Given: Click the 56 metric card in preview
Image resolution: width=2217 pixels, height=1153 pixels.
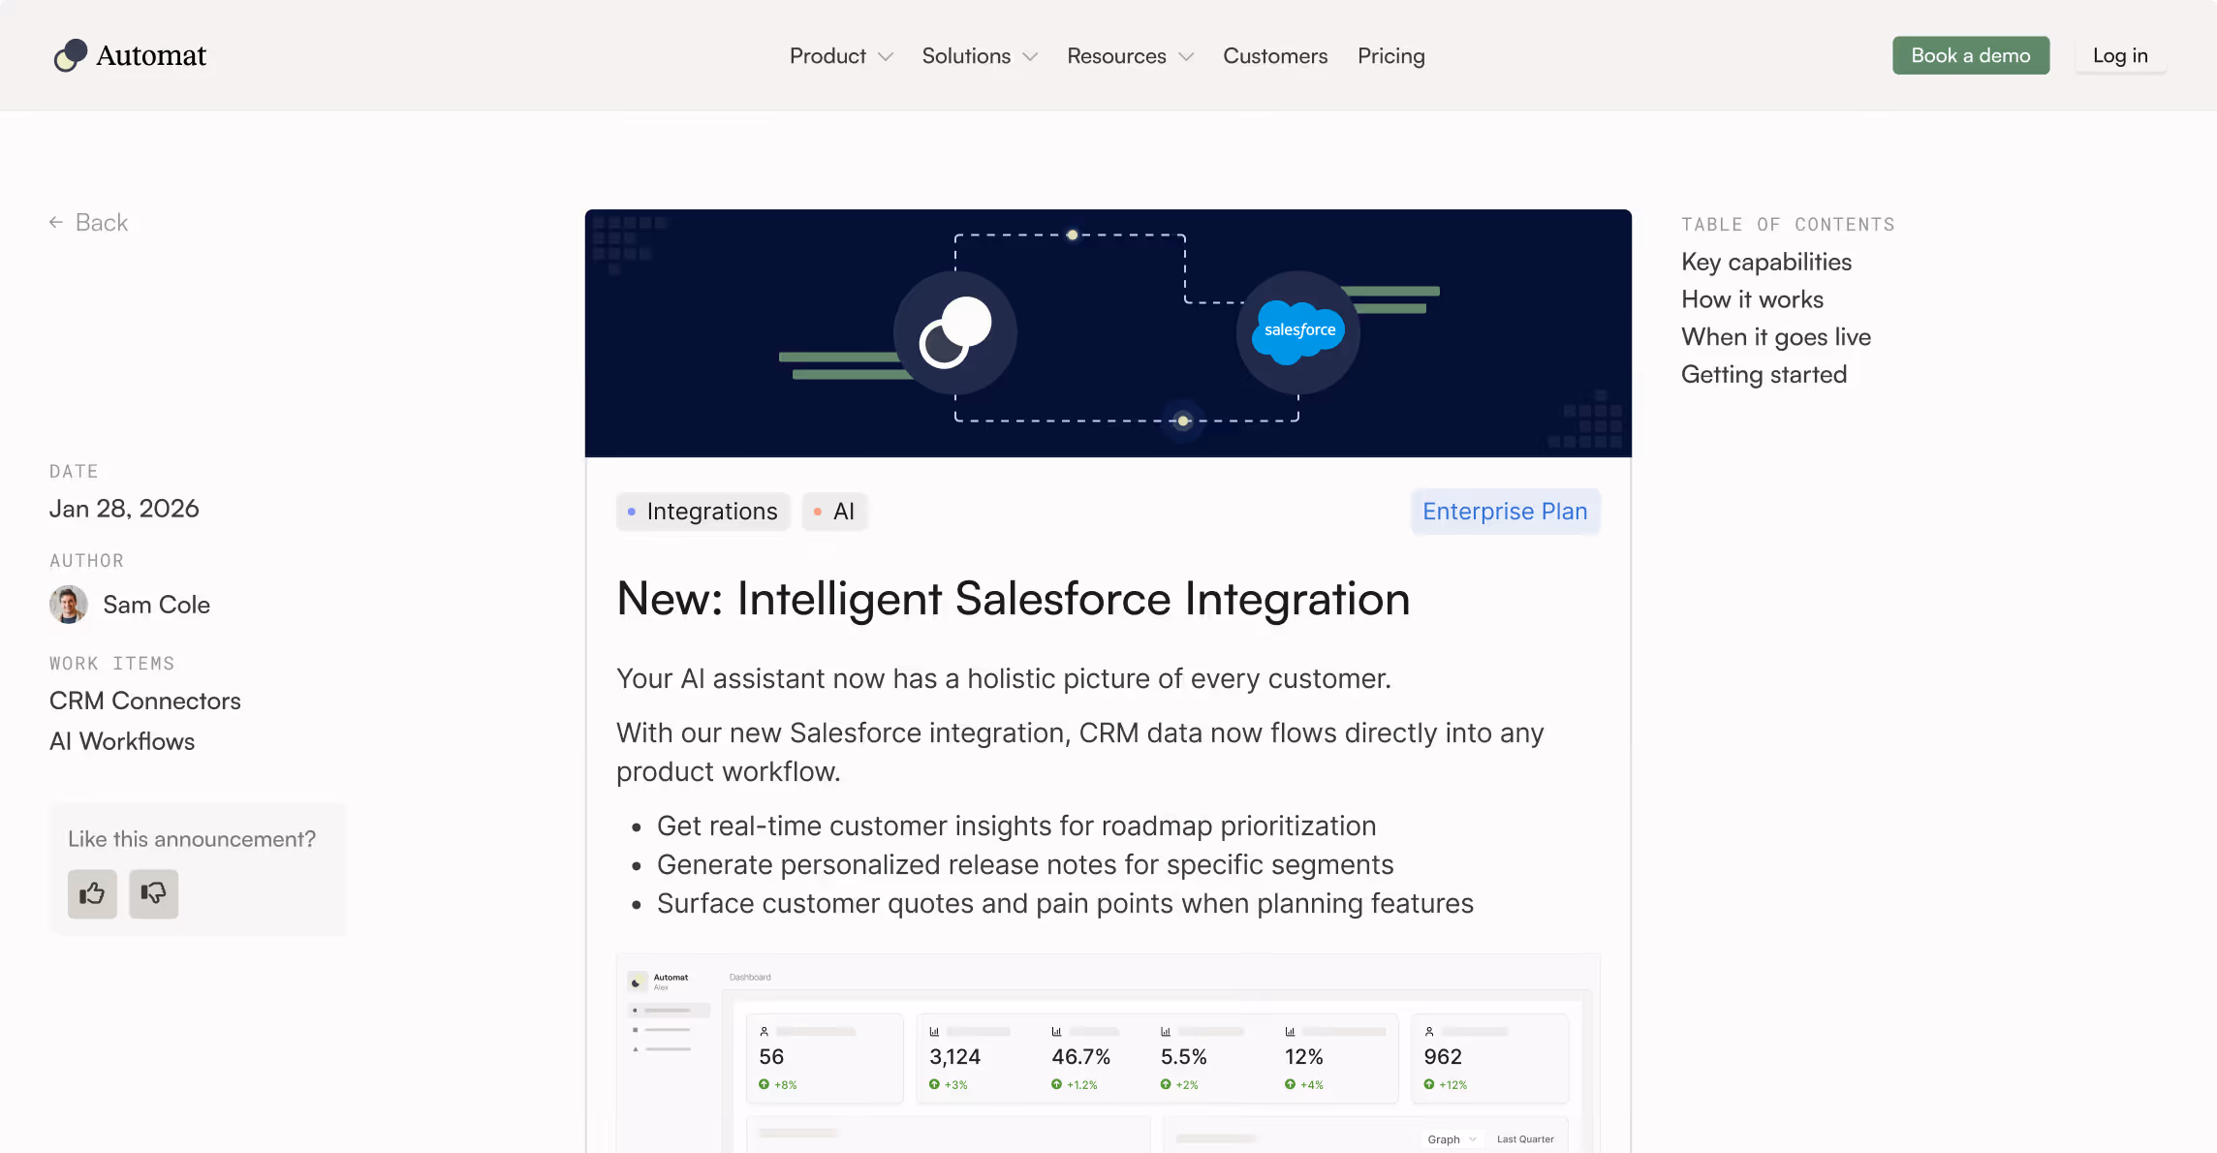Looking at the screenshot, I should tap(825, 1058).
